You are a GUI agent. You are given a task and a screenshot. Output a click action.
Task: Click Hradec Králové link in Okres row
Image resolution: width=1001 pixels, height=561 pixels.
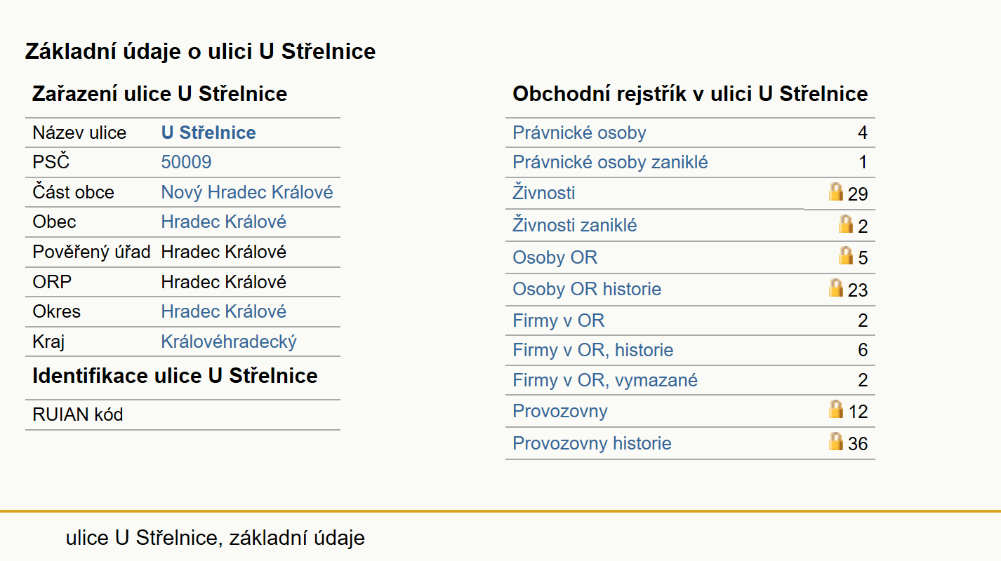[x=224, y=312]
